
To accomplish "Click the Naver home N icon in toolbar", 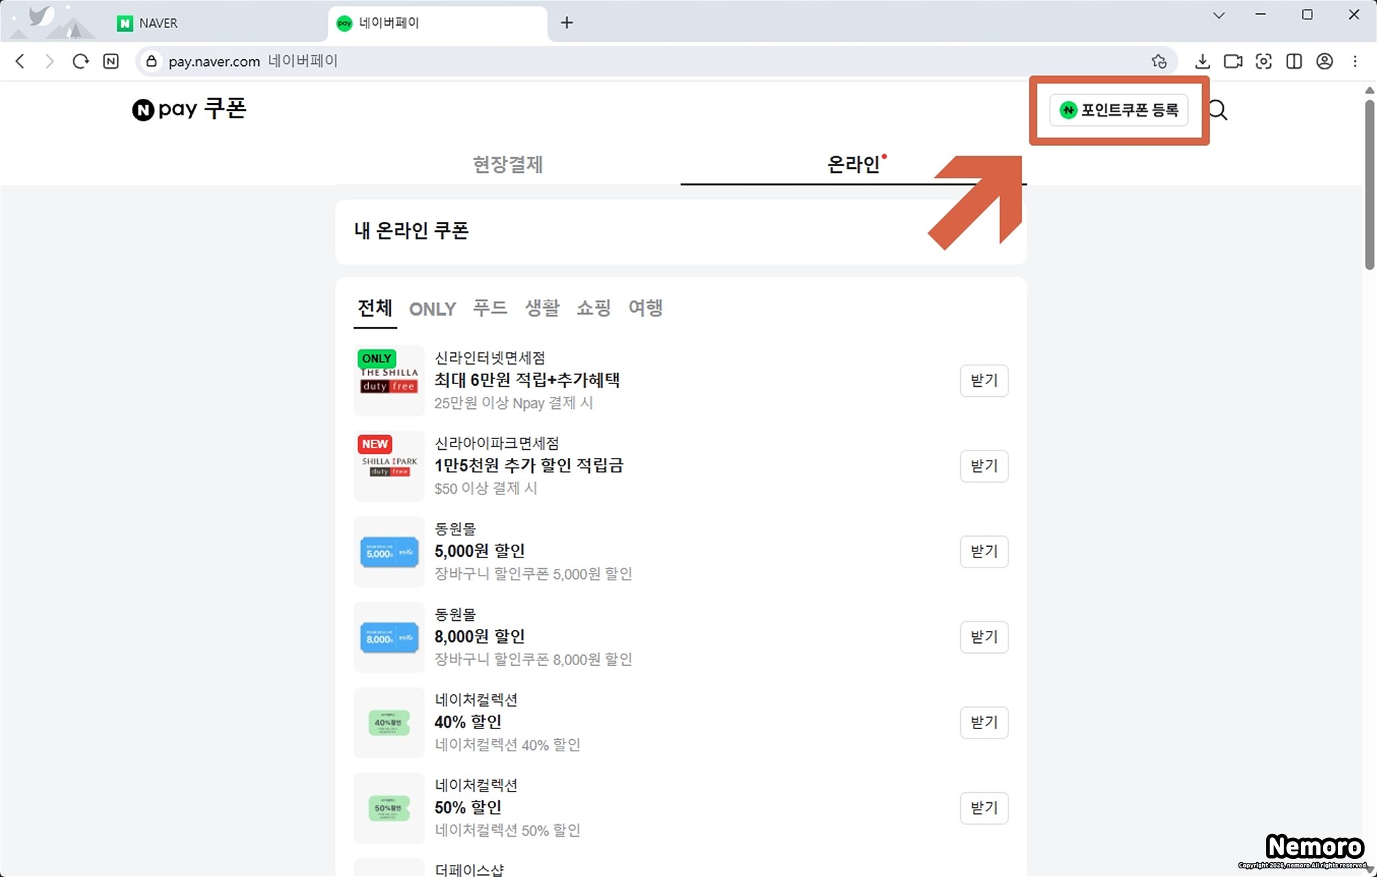I will (x=111, y=61).
